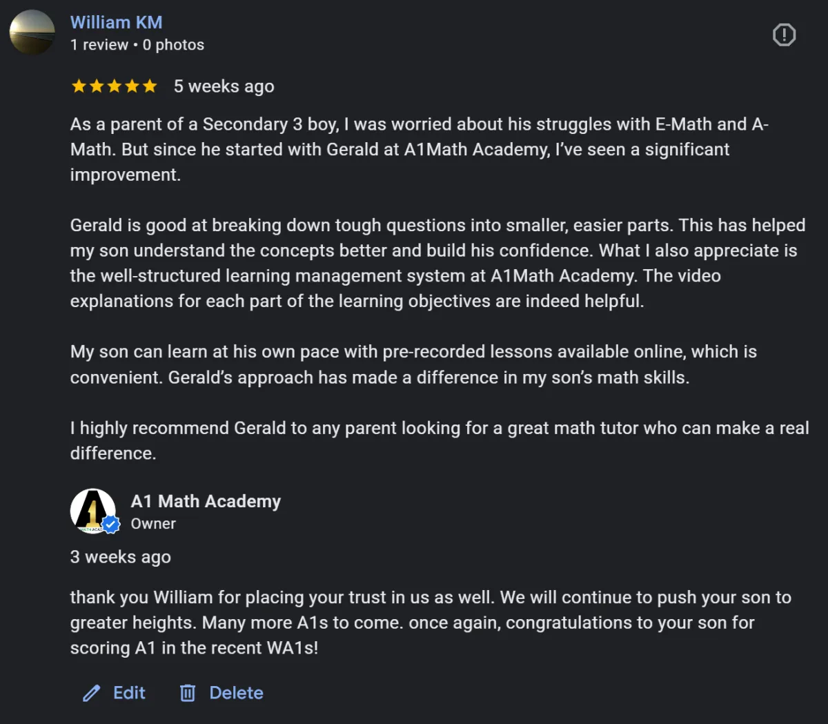Open the William KM reviewer name link
The image size is (828, 724).
point(116,22)
